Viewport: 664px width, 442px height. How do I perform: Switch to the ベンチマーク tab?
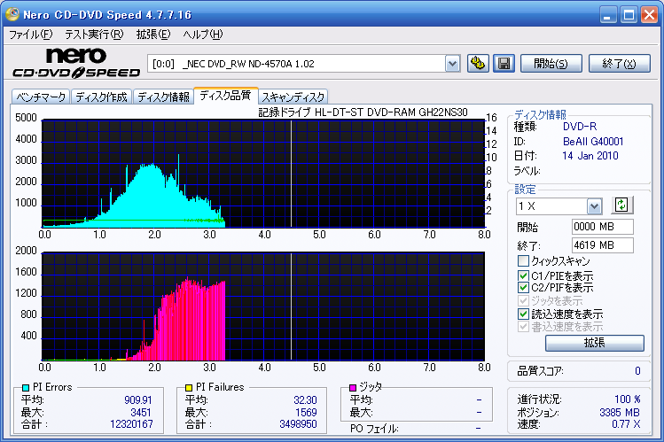point(41,97)
